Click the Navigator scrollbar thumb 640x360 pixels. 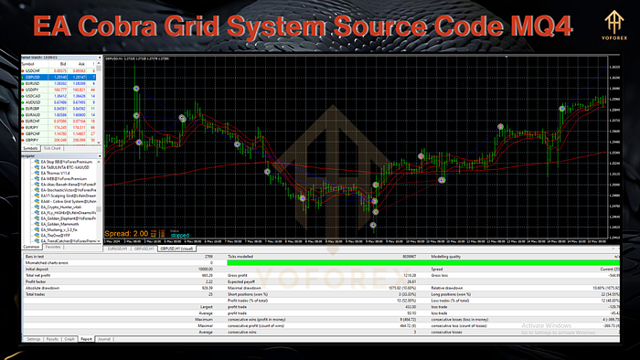[99, 209]
